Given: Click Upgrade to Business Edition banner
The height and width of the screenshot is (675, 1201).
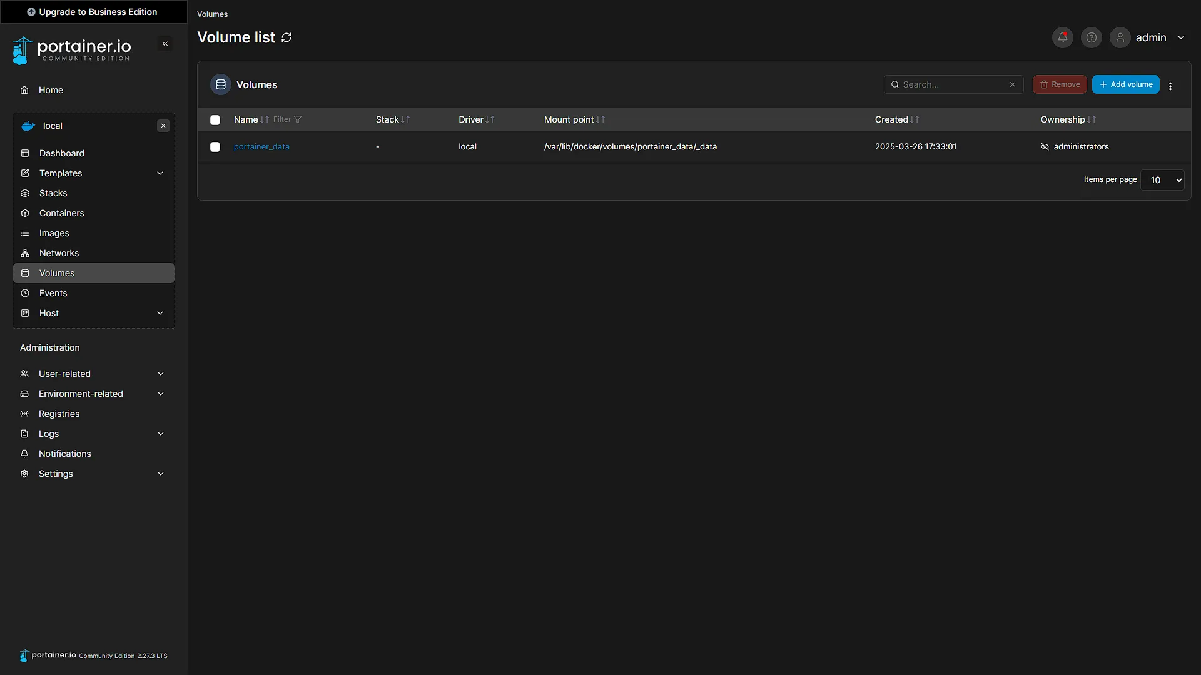Looking at the screenshot, I should (94, 12).
